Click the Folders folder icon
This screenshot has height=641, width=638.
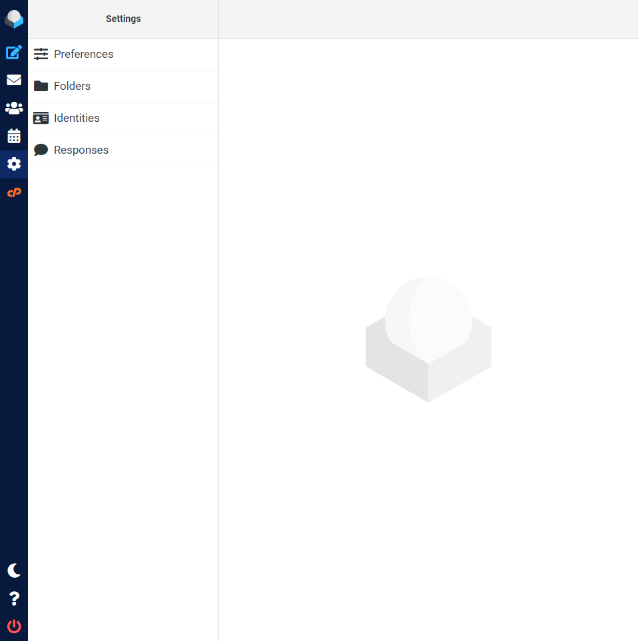[41, 86]
